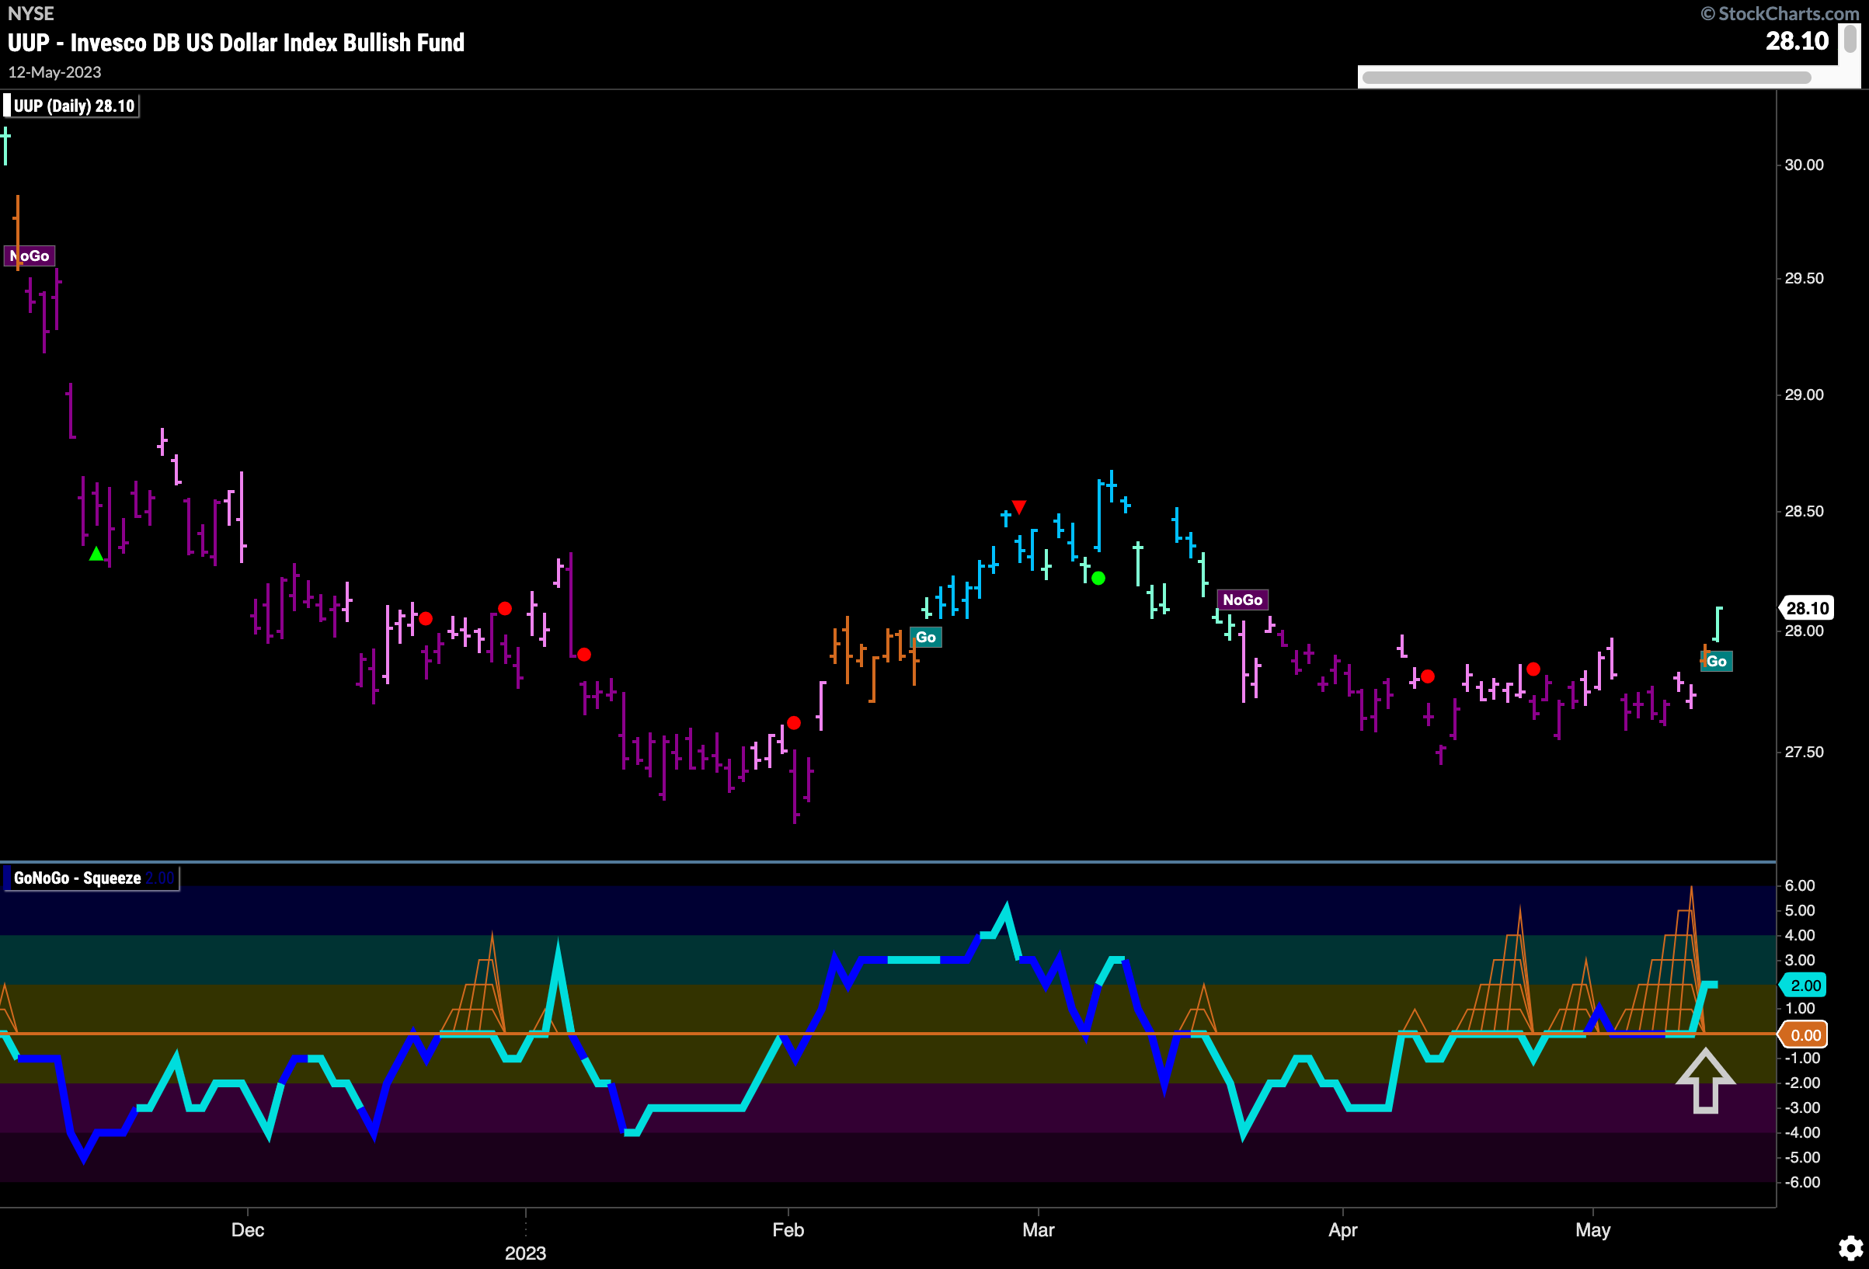Click the large 28.10 price in header
The image size is (1869, 1269).
point(1797,41)
